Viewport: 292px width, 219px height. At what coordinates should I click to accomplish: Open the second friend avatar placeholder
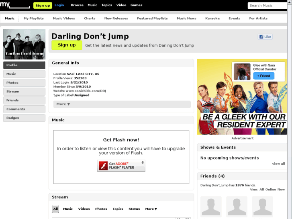(x=237, y=207)
